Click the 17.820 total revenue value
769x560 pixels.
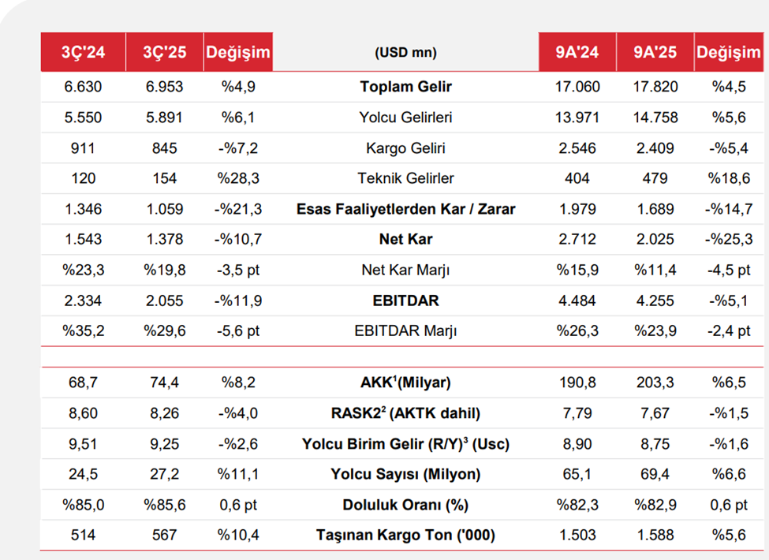(655, 88)
